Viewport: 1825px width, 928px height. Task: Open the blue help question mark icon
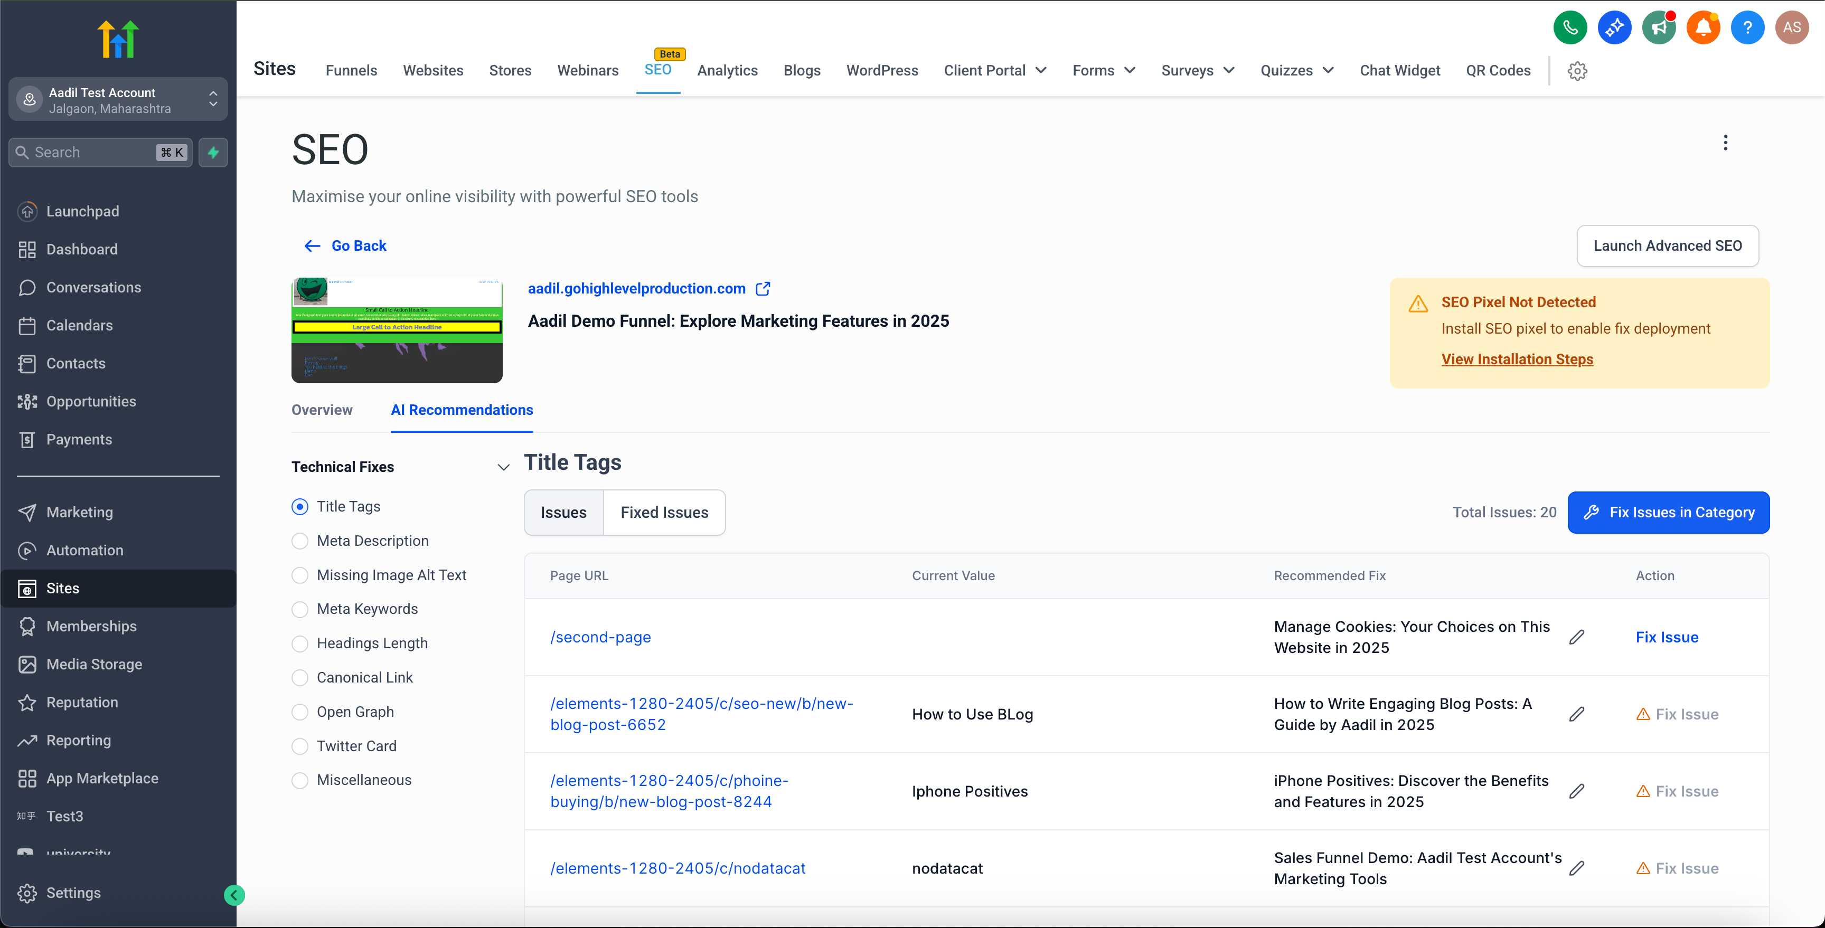[1747, 29]
